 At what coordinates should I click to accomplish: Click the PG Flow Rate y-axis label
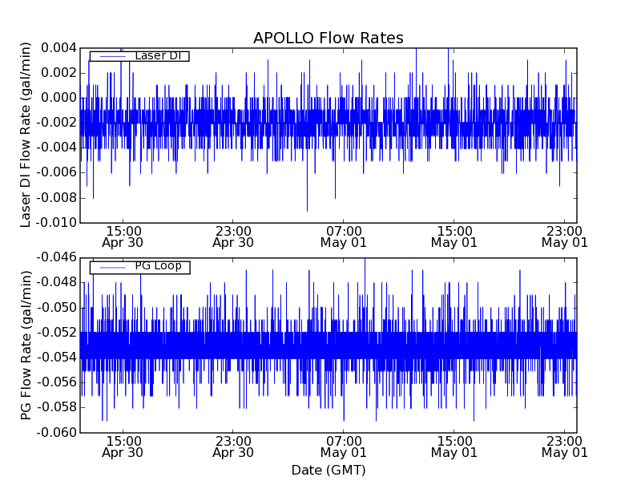tap(26, 345)
